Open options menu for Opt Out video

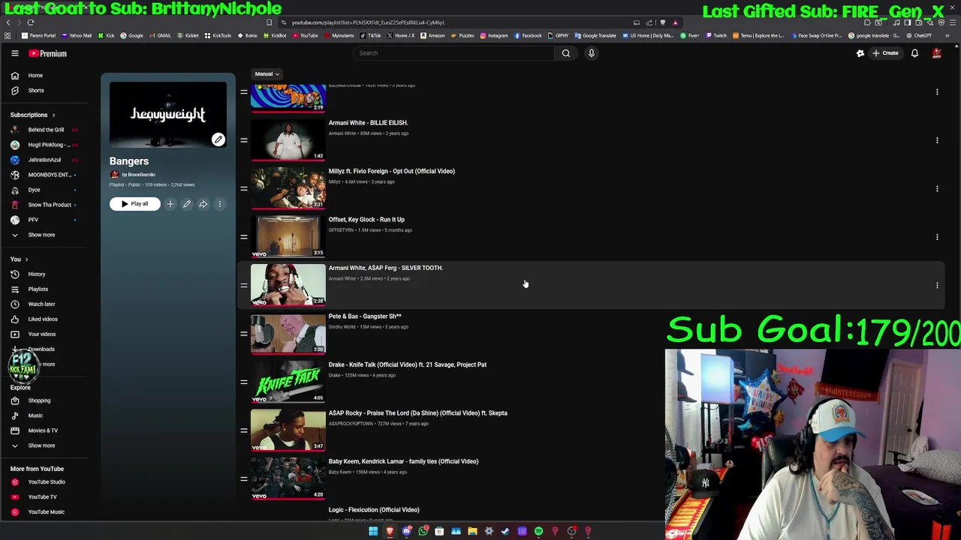[937, 188]
